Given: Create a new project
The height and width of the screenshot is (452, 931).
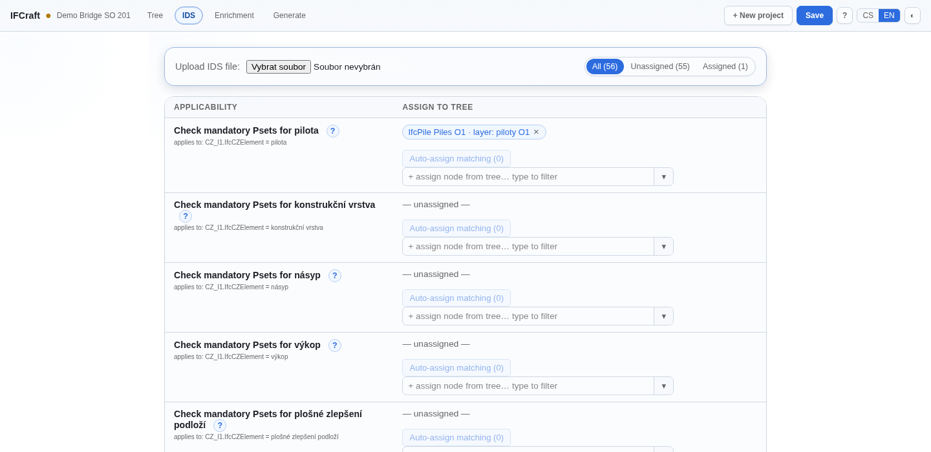Looking at the screenshot, I should coord(758,15).
